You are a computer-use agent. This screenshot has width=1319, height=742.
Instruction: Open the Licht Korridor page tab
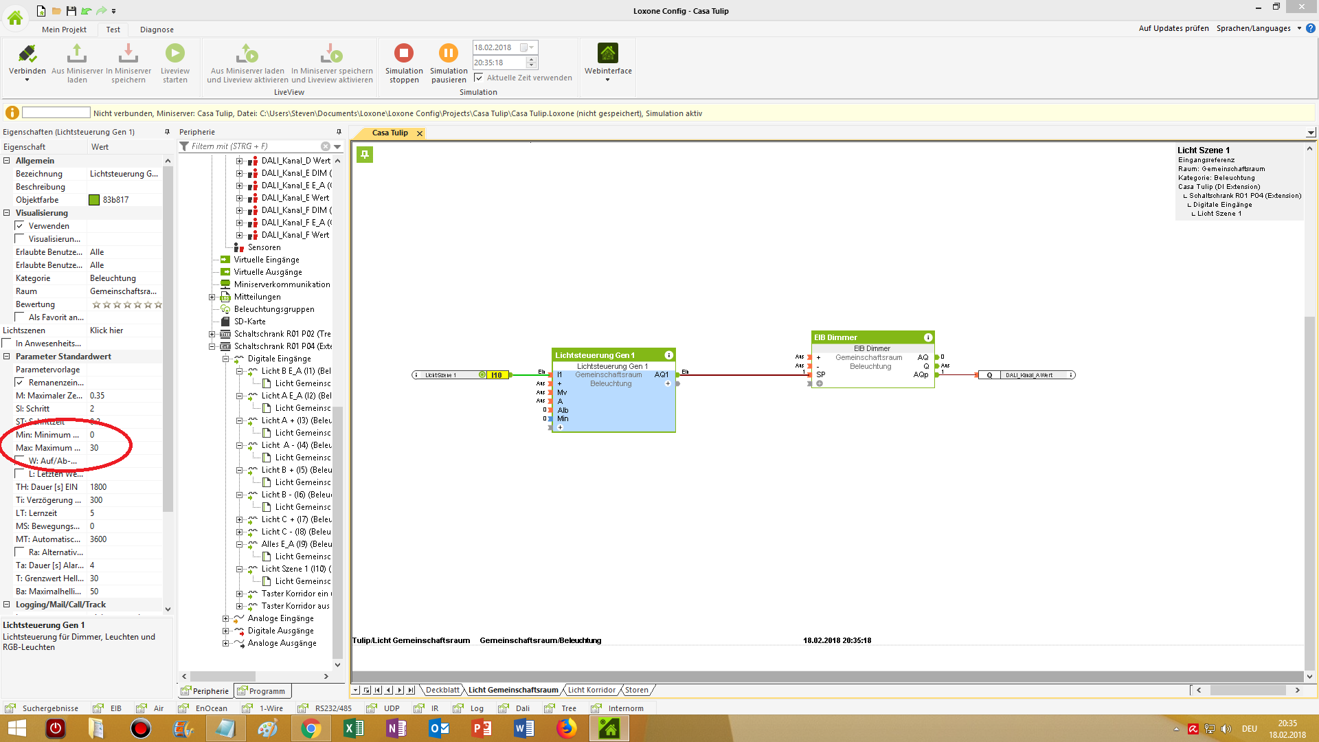click(591, 690)
